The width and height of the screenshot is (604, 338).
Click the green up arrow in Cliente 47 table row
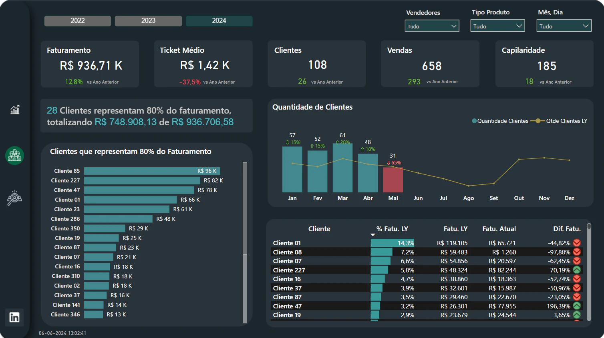pos(577,306)
